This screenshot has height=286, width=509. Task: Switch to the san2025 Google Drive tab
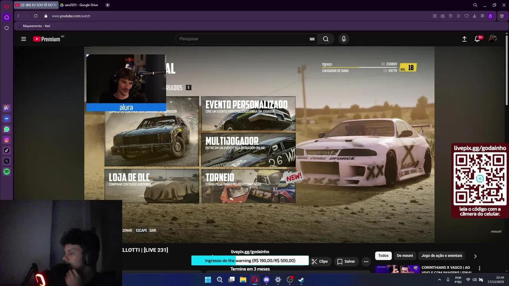point(79,5)
